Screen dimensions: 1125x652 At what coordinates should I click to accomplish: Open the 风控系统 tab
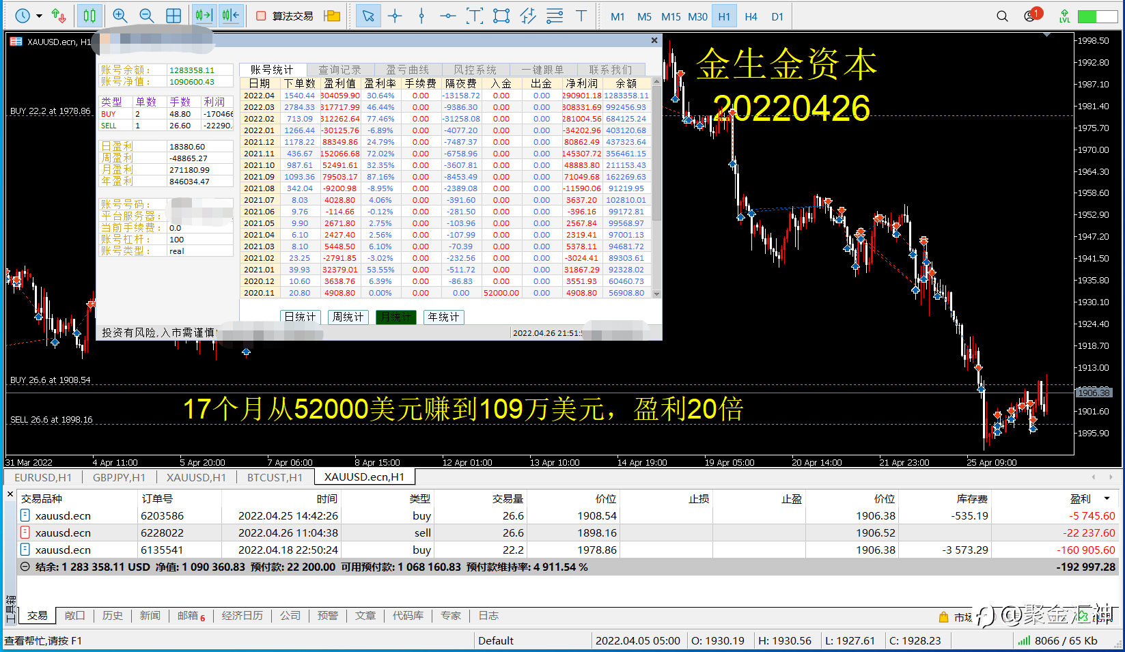pos(475,70)
